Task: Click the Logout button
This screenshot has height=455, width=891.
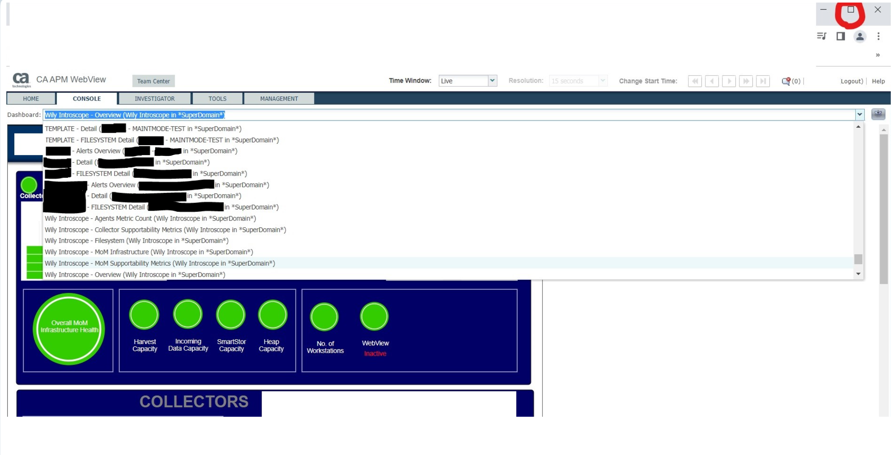Action: 849,81
